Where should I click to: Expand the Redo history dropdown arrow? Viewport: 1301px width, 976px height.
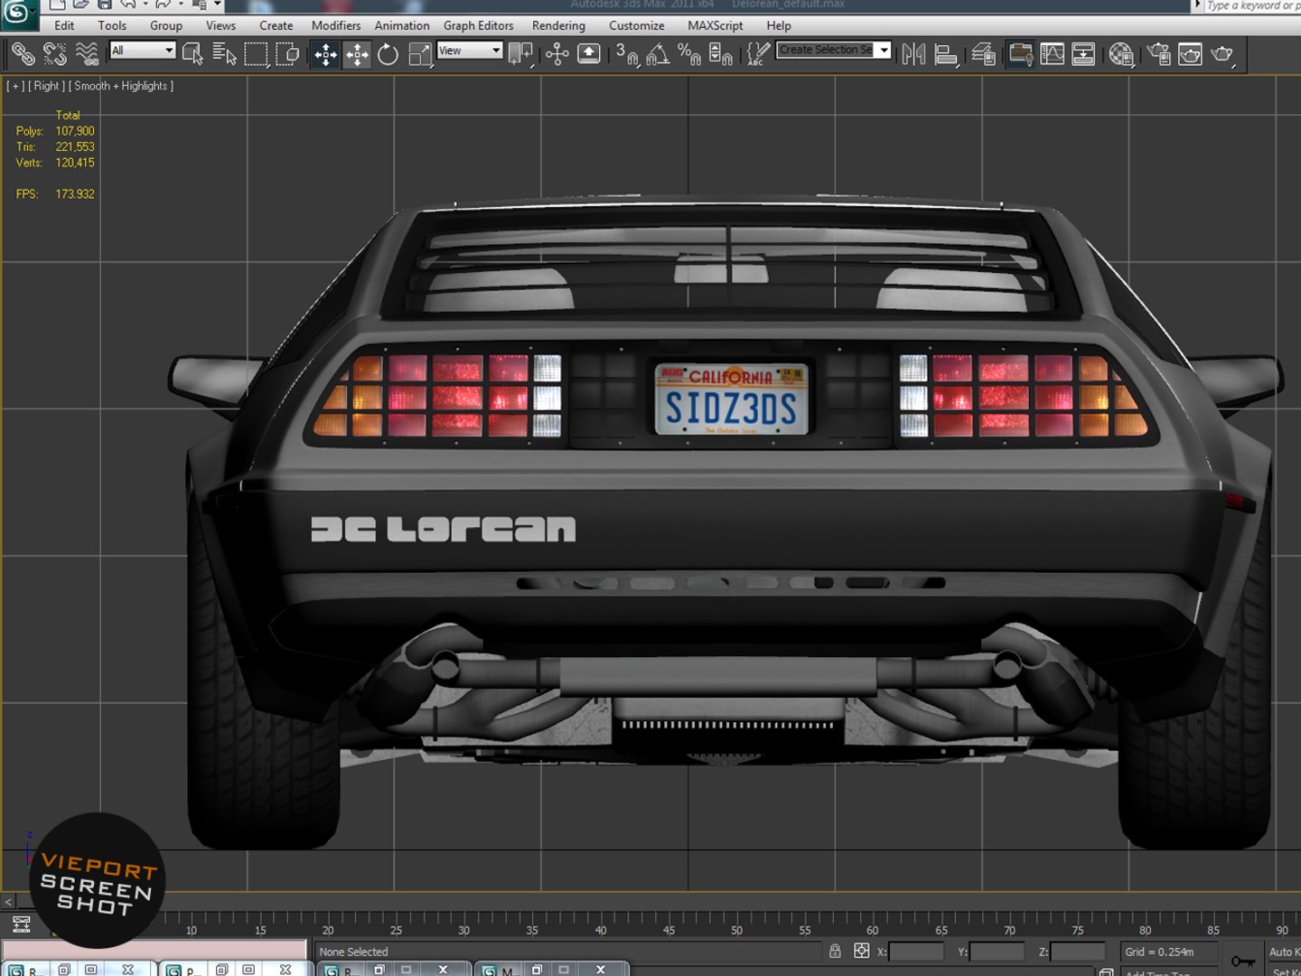tap(180, 5)
